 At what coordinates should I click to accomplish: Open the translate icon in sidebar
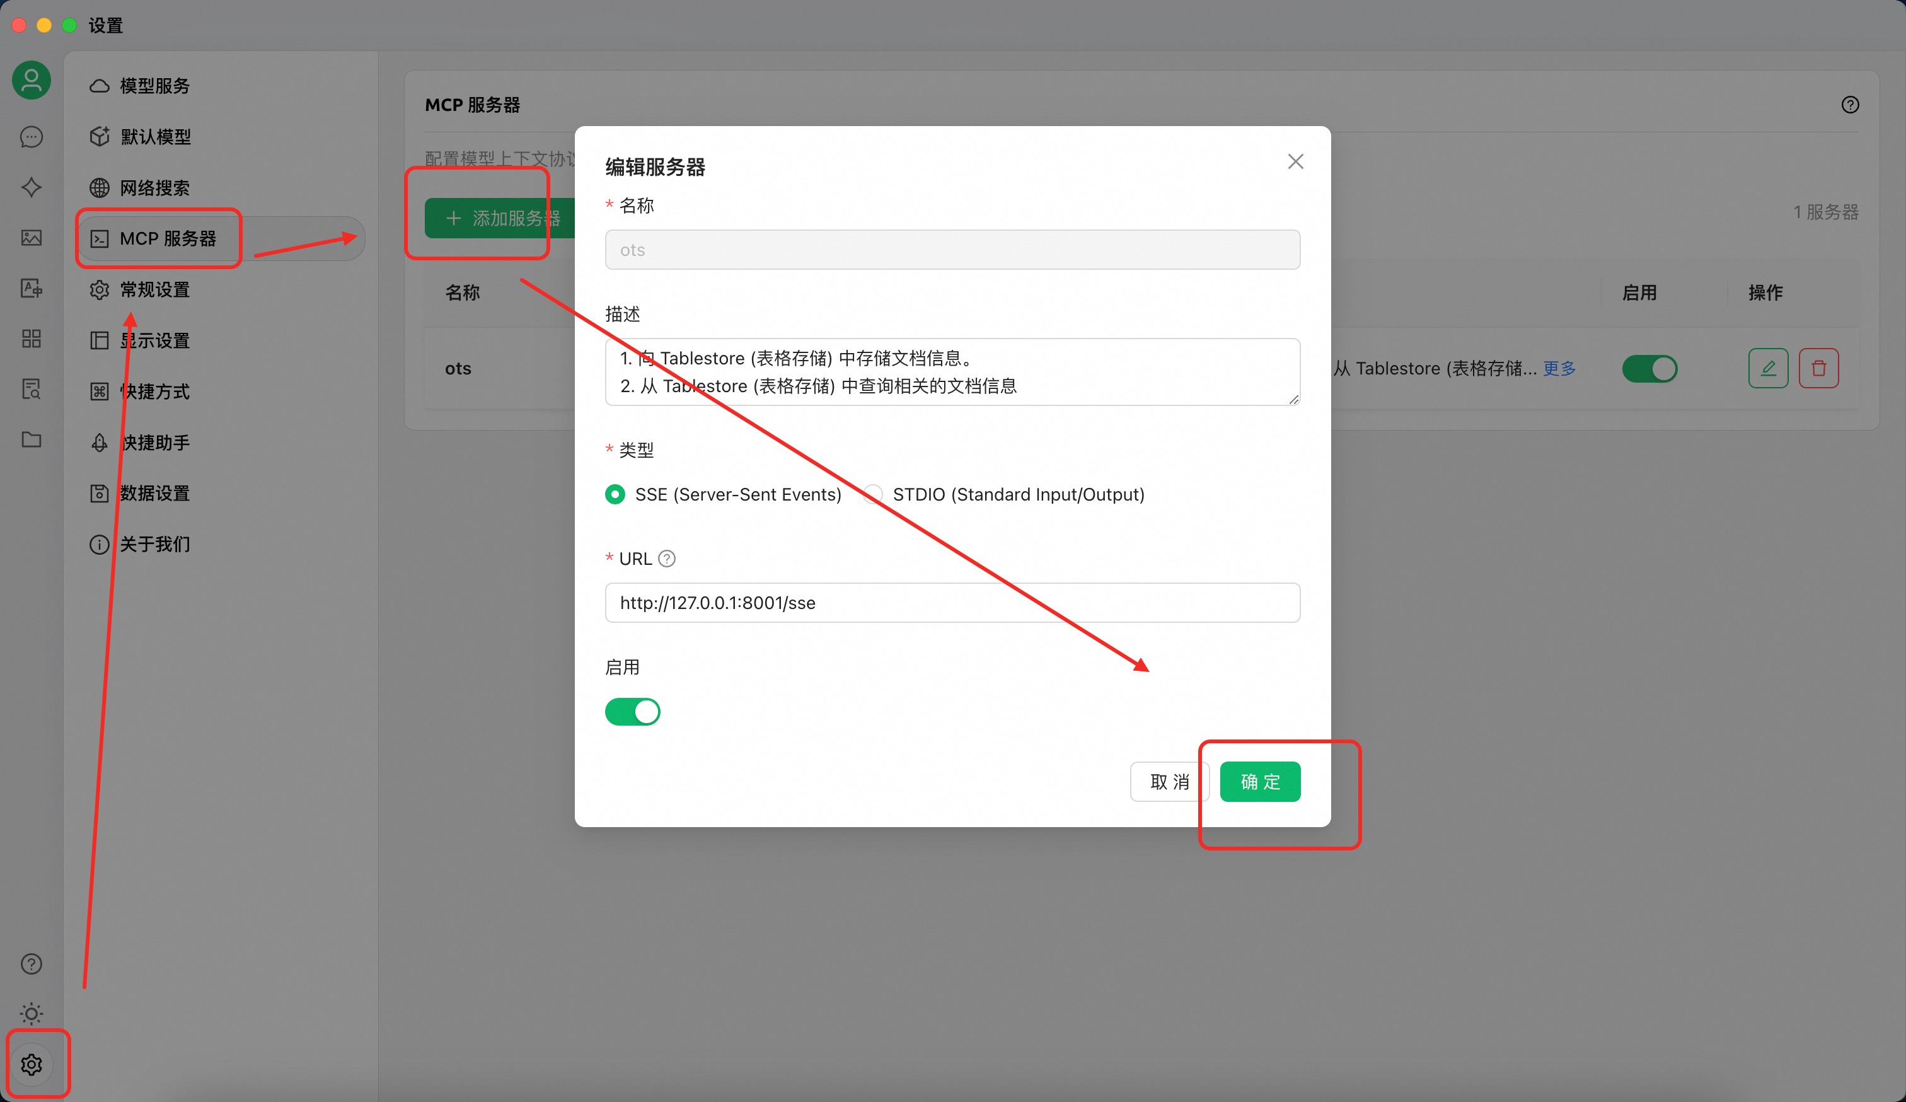[31, 288]
